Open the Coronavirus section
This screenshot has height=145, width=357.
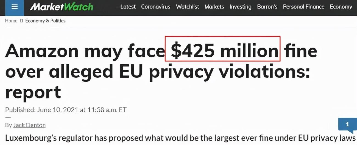pyautogui.click(x=156, y=7)
